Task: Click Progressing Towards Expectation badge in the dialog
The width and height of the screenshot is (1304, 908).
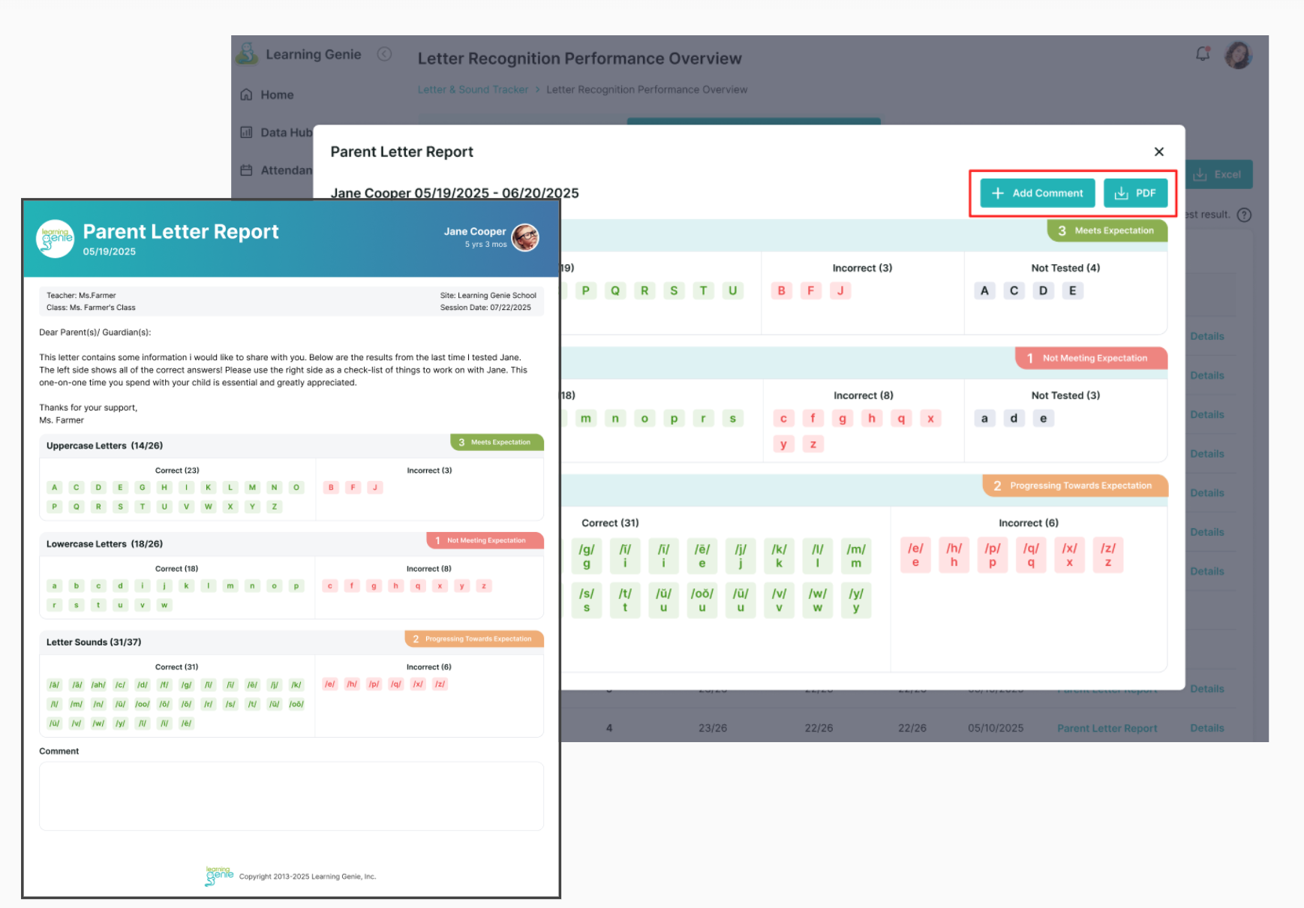Action: point(1074,486)
